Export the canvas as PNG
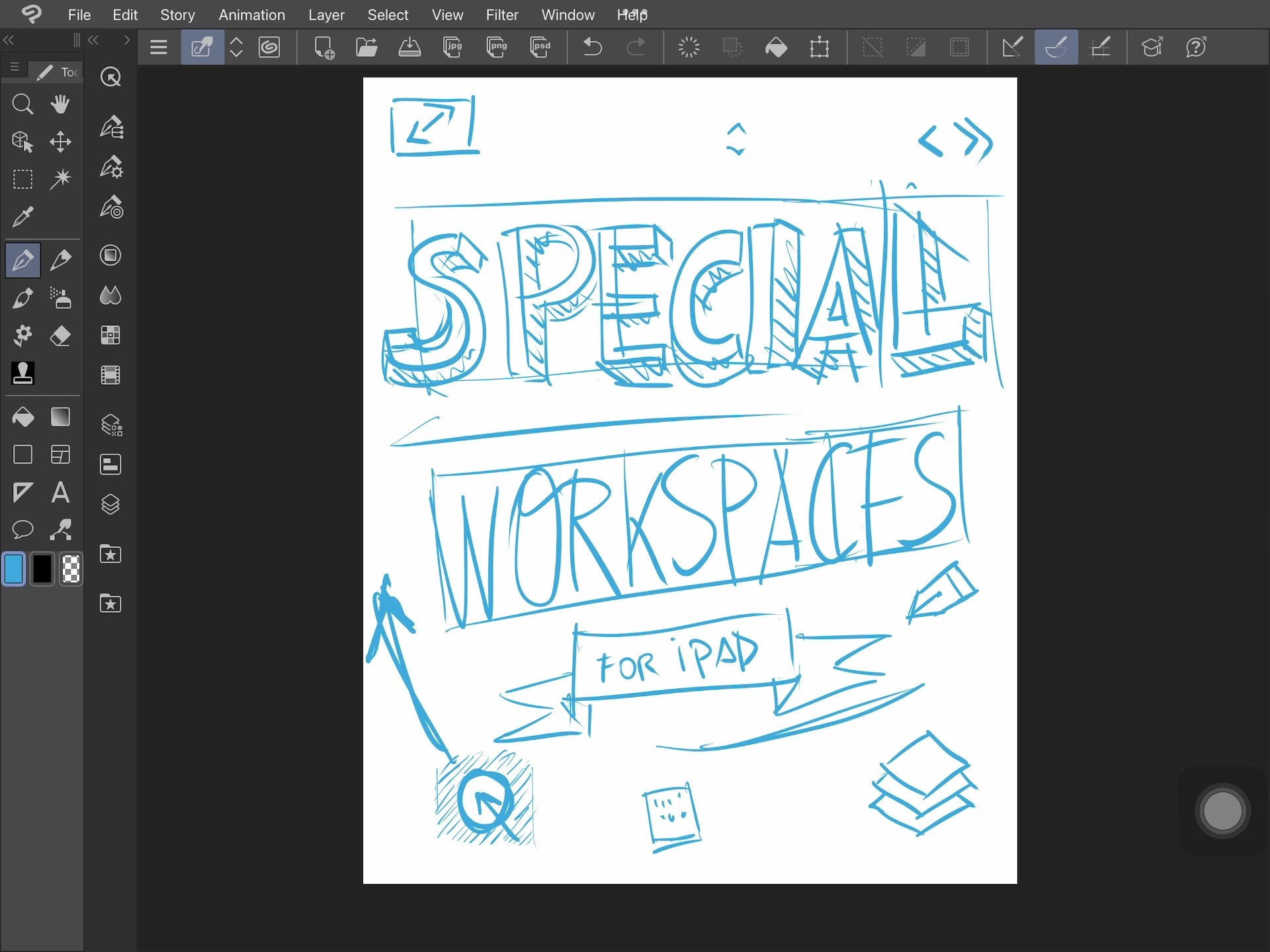This screenshot has height=952, width=1270. (497, 47)
